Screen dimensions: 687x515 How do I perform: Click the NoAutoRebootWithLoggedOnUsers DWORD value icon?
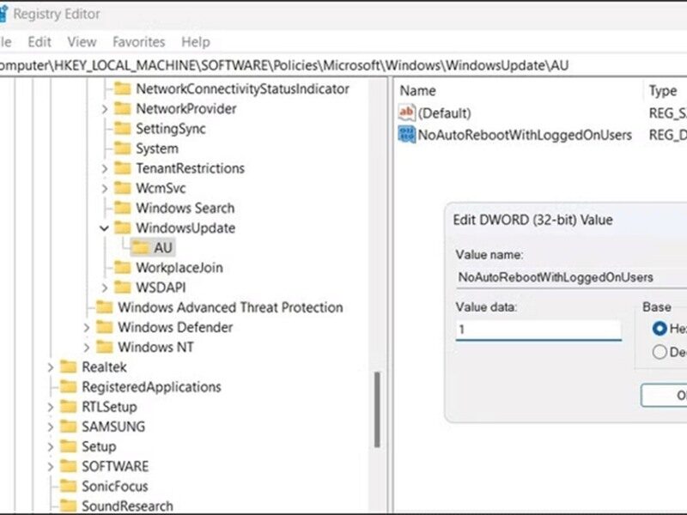pos(407,135)
